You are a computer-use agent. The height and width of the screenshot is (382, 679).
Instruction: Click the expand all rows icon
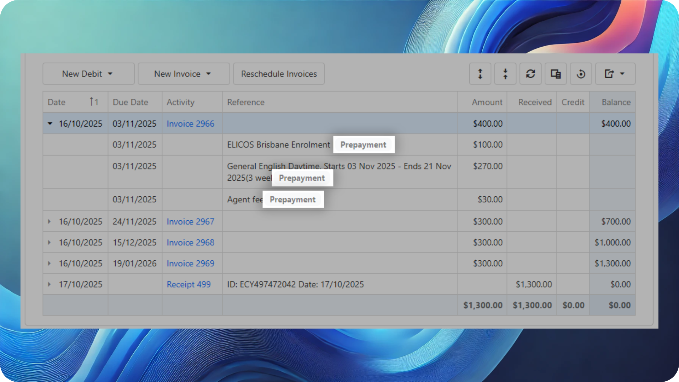point(480,74)
